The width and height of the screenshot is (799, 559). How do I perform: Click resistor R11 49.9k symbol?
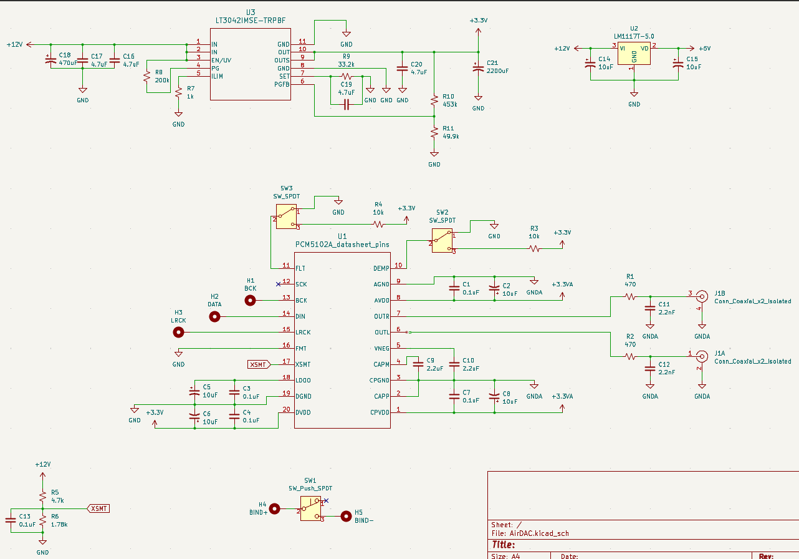coord(434,132)
